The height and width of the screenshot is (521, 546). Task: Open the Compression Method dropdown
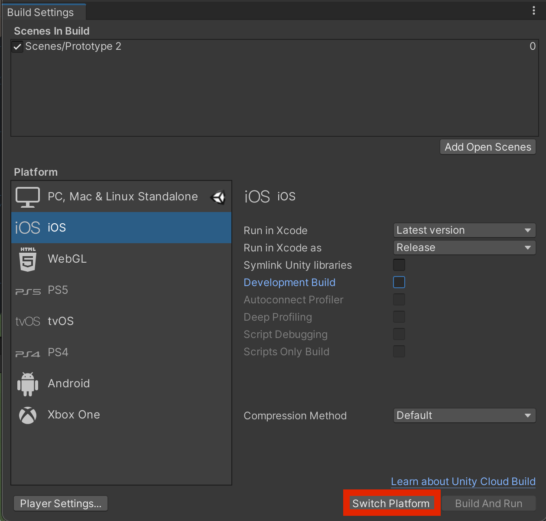click(x=465, y=415)
